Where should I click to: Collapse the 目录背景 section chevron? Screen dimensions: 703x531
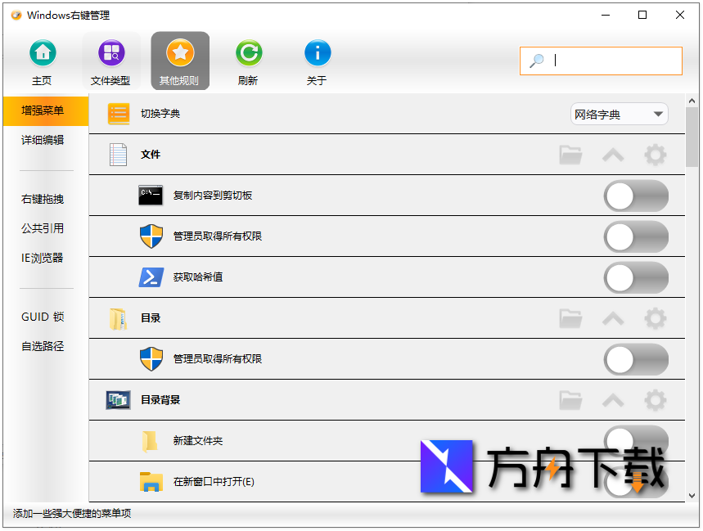click(x=612, y=400)
